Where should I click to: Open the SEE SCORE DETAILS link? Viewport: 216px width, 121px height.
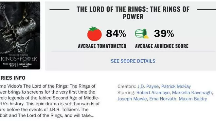coord(133,61)
